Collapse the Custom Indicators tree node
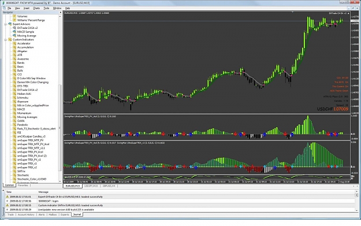361x226 pixels. point(6,40)
